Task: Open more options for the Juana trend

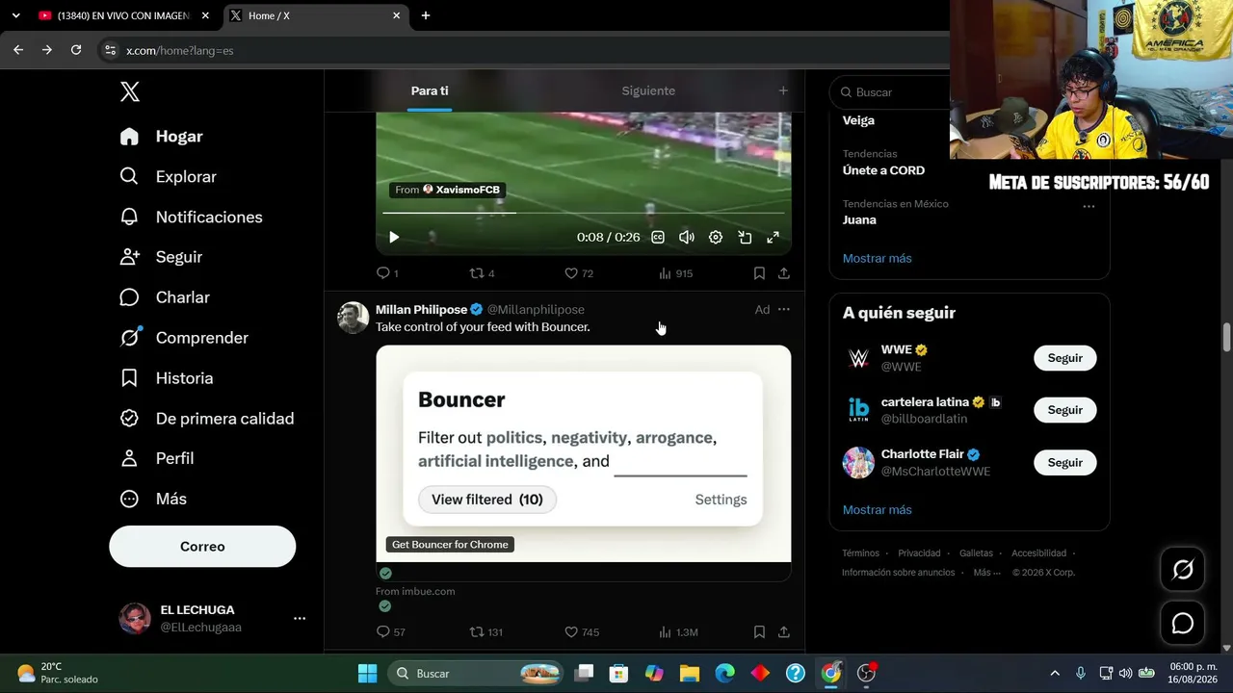Action: click(x=1089, y=206)
